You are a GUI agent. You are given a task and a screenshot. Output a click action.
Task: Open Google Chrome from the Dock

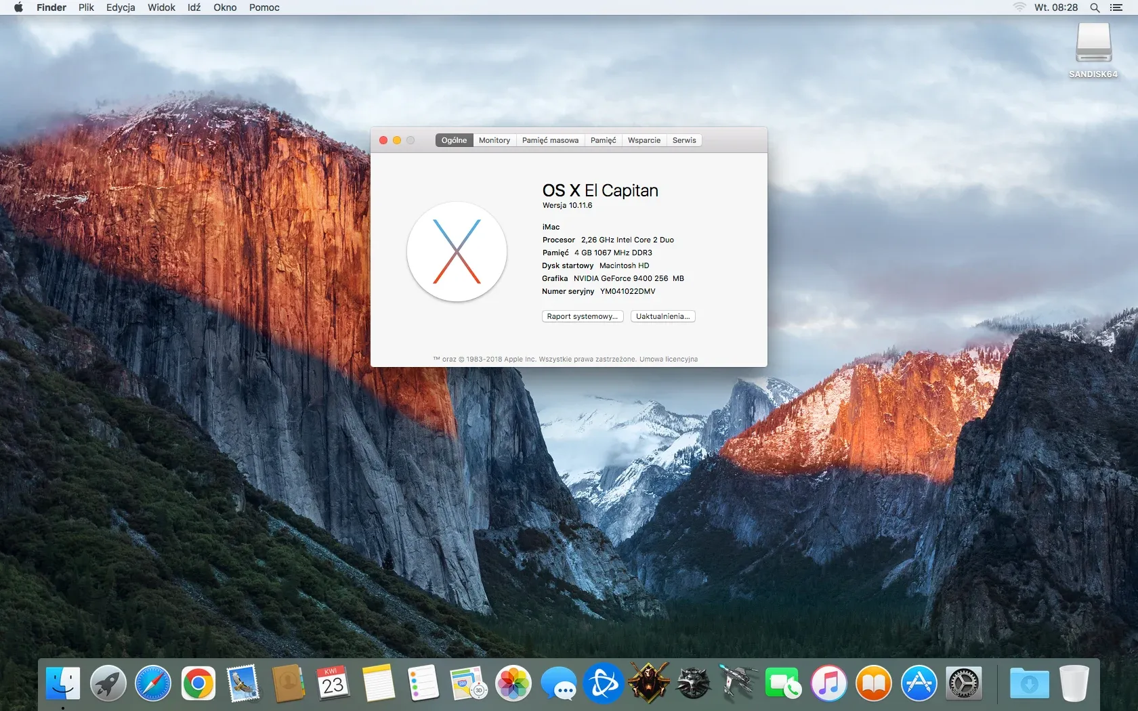click(198, 683)
